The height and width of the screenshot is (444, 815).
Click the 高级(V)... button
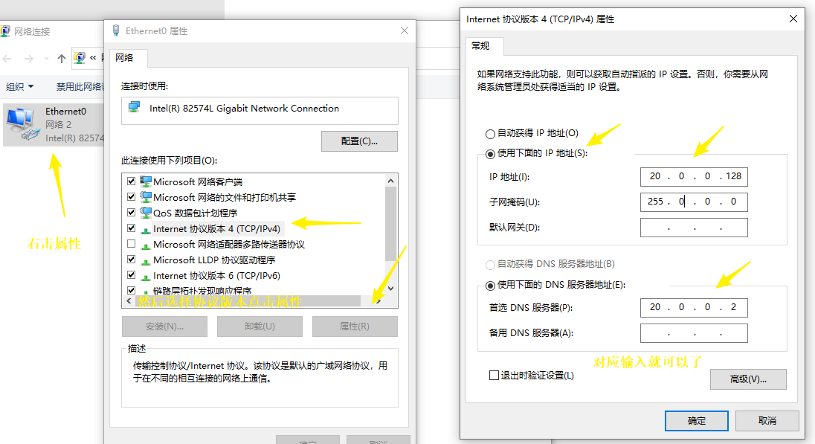pos(748,379)
